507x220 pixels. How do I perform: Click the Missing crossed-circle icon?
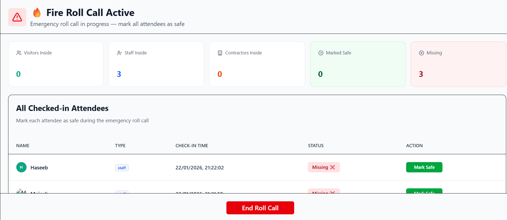point(421,53)
